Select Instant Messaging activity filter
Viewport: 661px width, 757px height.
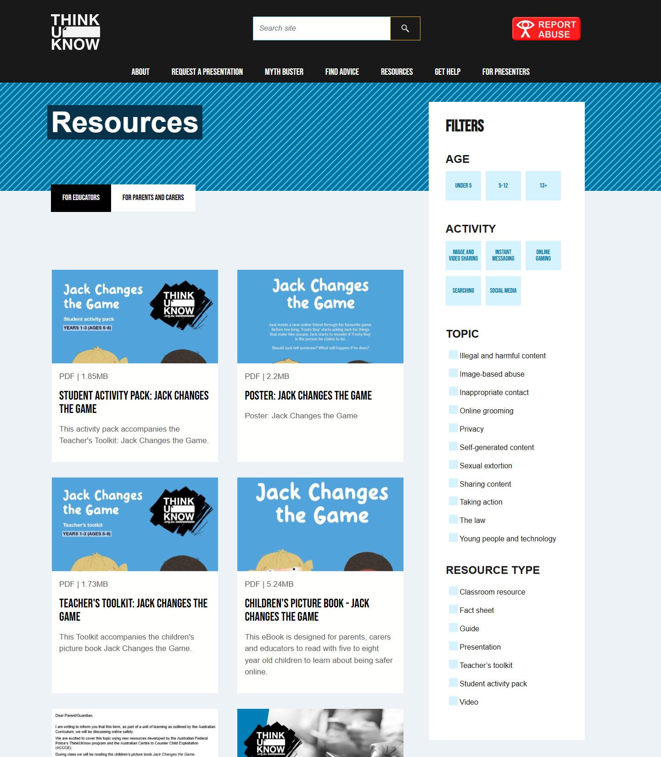click(503, 256)
